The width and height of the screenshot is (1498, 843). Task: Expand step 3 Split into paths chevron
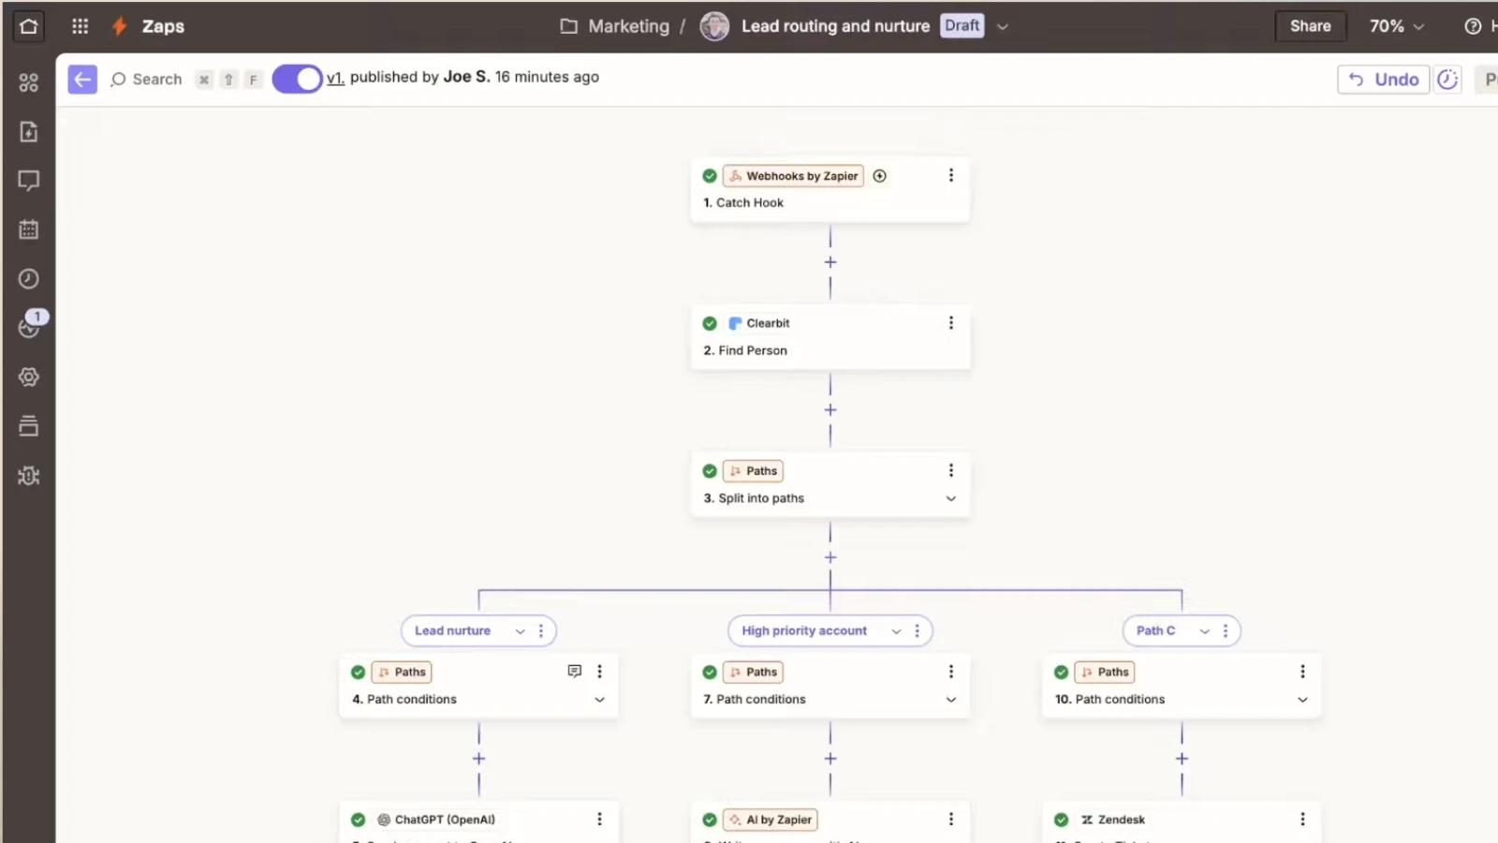951,498
